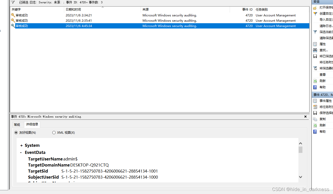The height and width of the screenshot is (194, 333).
Task: Click the lower green refresh icon
Action: coord(315,125)
